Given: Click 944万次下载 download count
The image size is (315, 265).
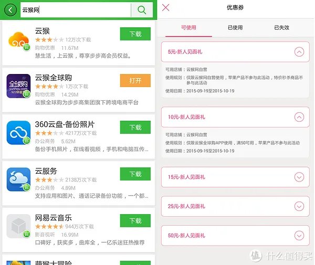Looking at the screenshot, I should point(80,227).
